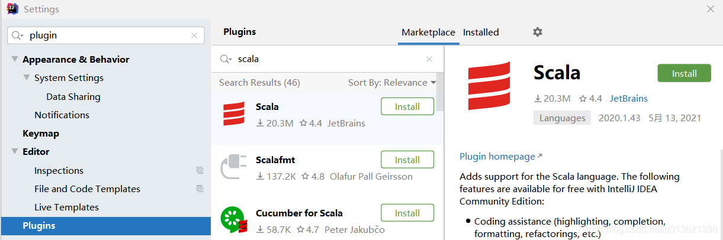Open the Sort By: Relevance dropdown
Viewport: 723px width, 240px height.
[x=391, y=83]
